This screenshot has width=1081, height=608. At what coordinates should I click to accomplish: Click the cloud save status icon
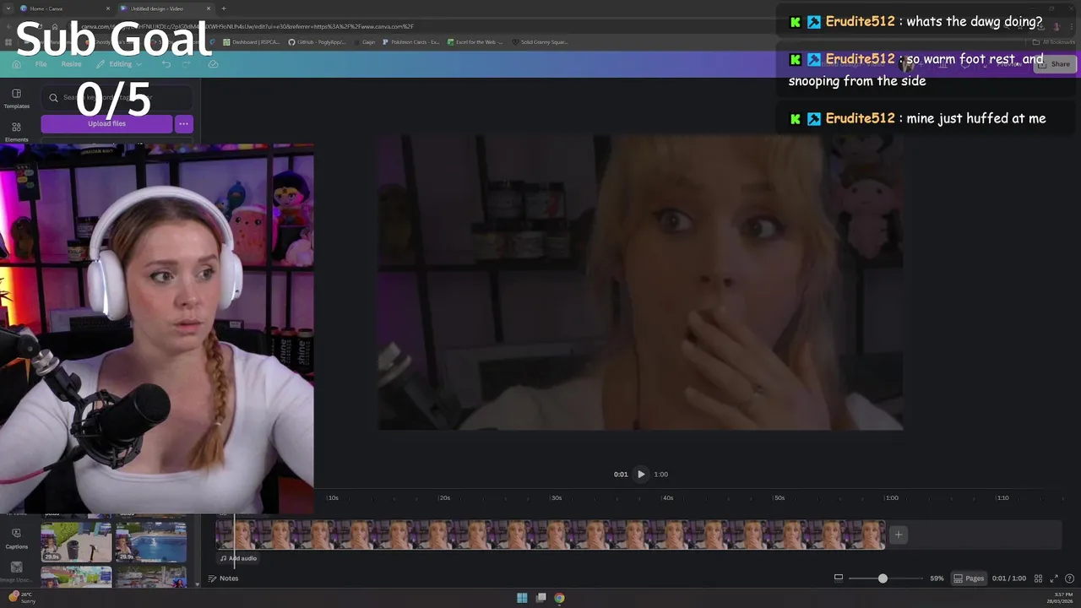click(x=213, y=64)
